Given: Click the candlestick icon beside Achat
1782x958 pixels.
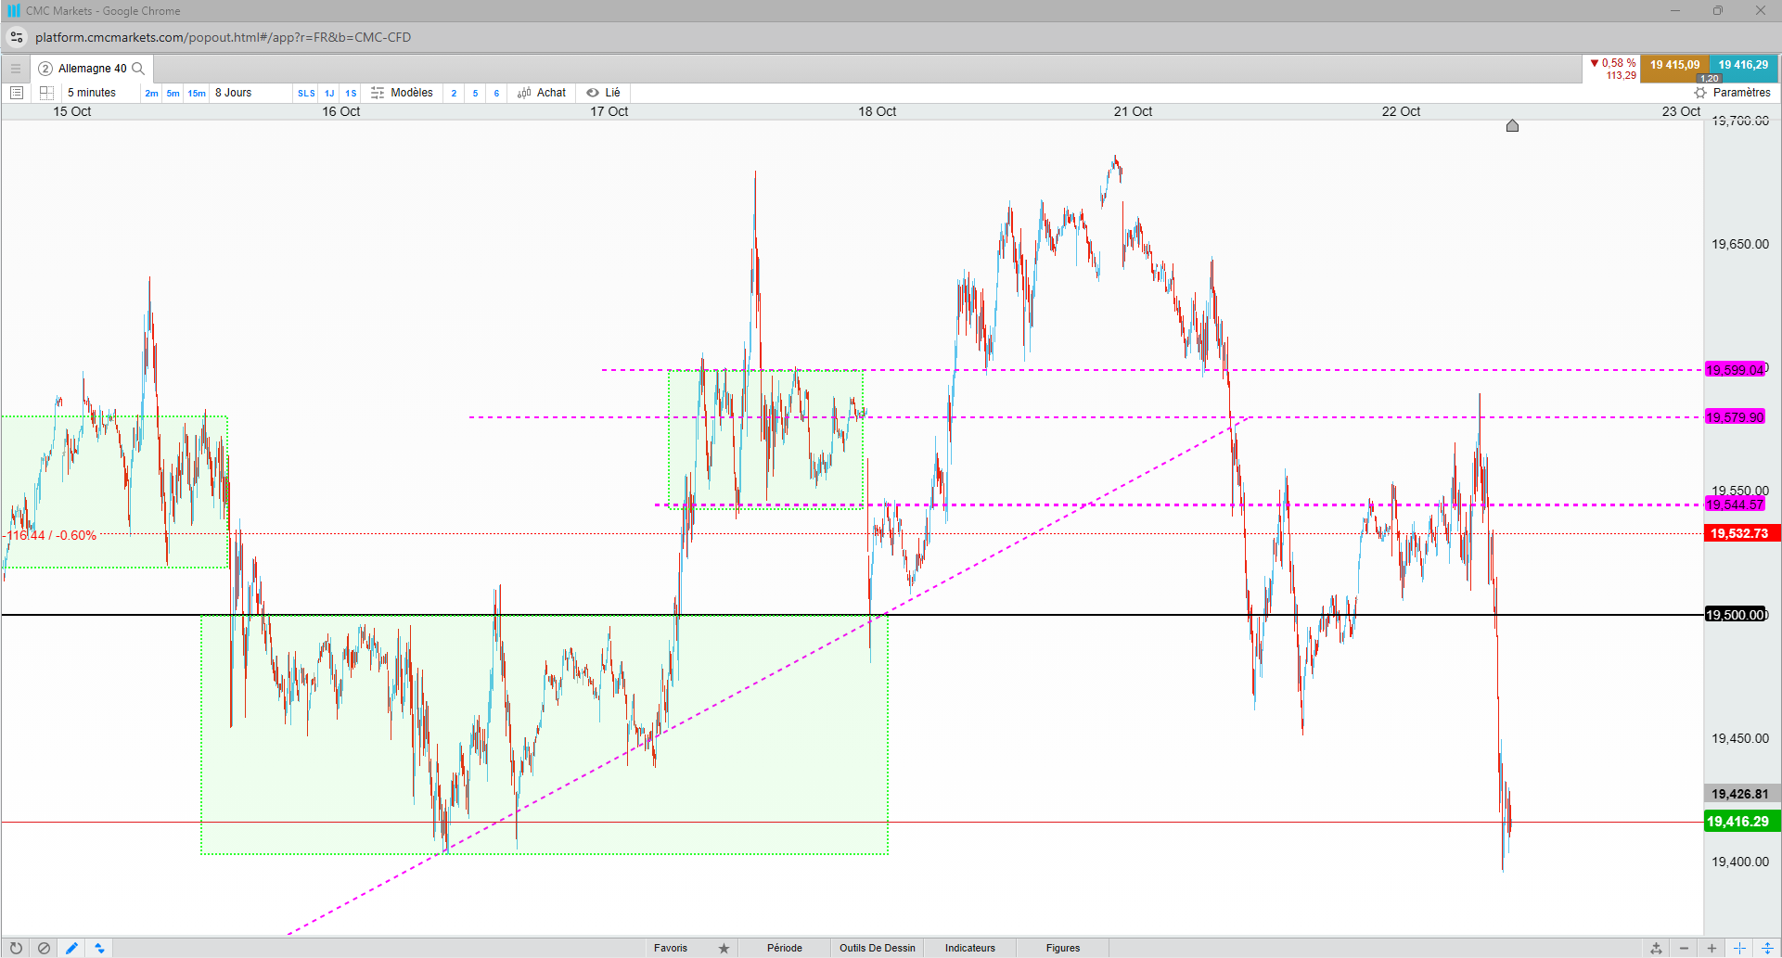Looking at the screenshot, I should tap(524, 93).
